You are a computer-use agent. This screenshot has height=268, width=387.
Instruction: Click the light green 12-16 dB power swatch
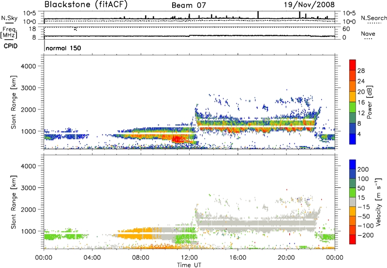tap(353, 107)
